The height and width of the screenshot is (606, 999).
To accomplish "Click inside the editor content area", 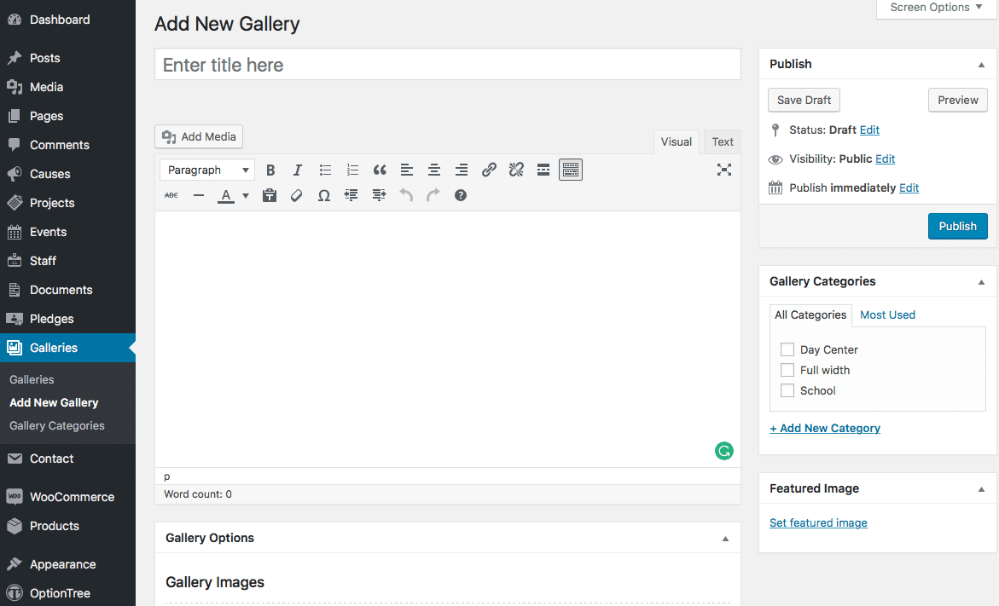I will (448, 339).
